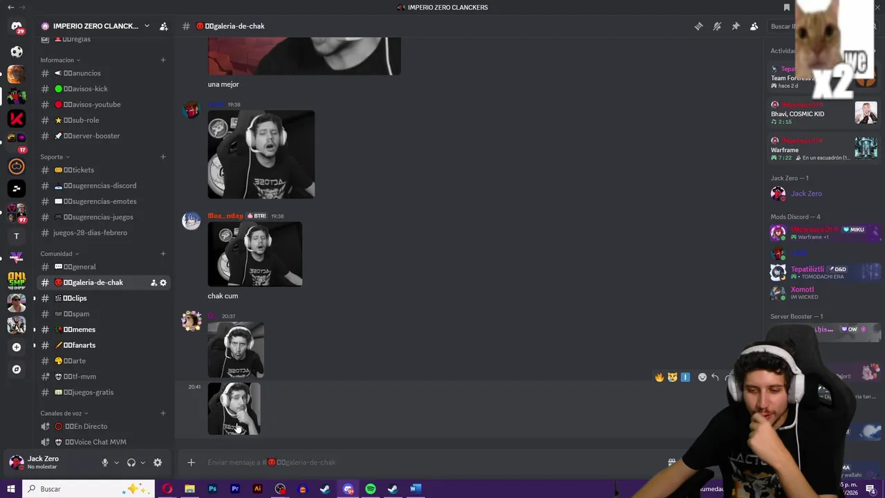
Task: Open the 19:38 headphone photo with watermark
Action: click(x=261, y=154)
